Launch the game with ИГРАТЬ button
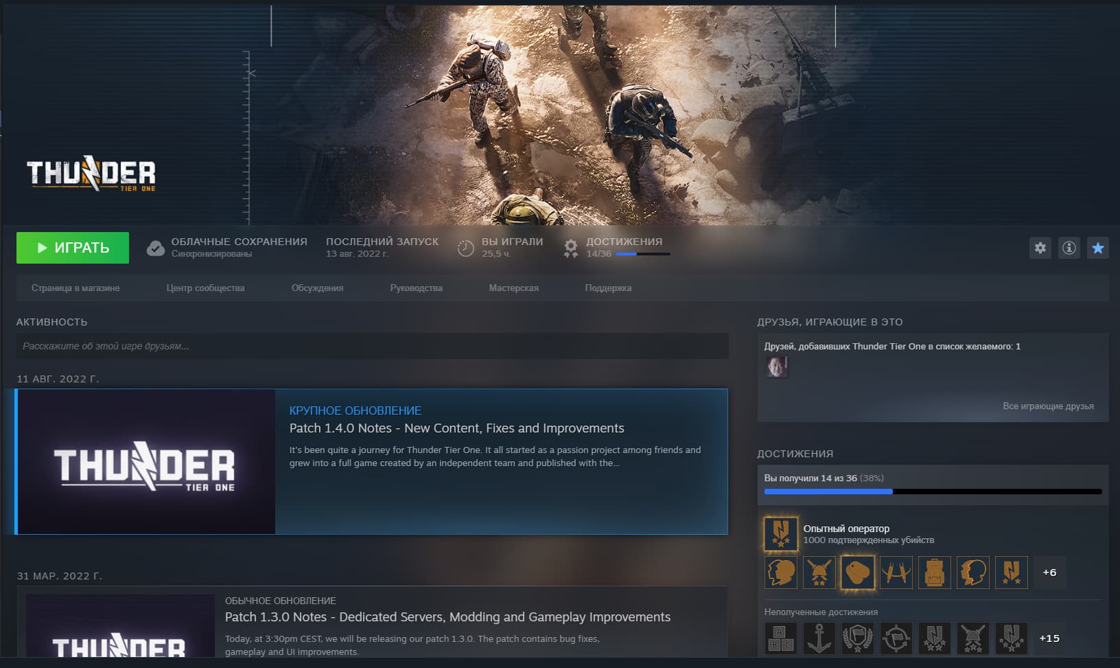Viewport: 1120px width, 668px height. pyautogui.click(x=73, y=248)
